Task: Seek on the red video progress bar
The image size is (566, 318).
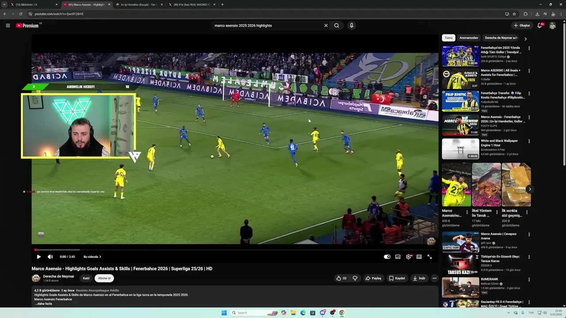Action: tap(235, 250)
